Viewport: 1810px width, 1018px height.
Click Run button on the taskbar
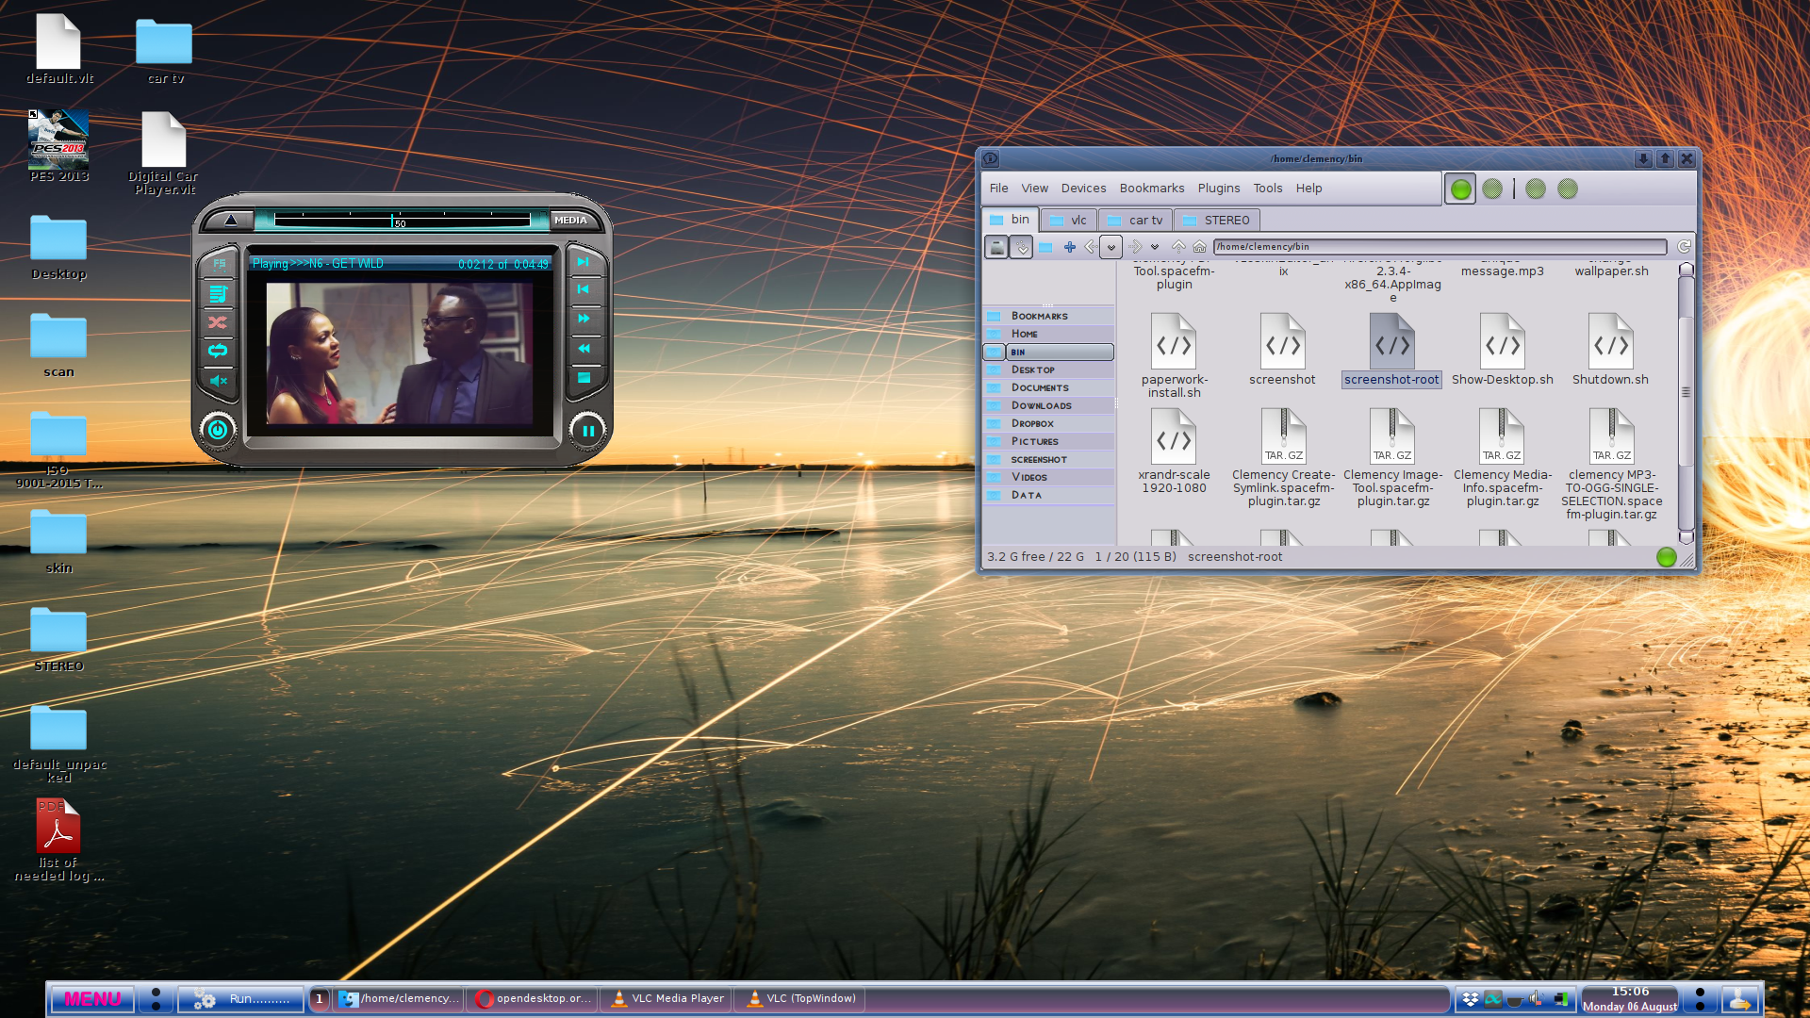click(x=241, y=999)
